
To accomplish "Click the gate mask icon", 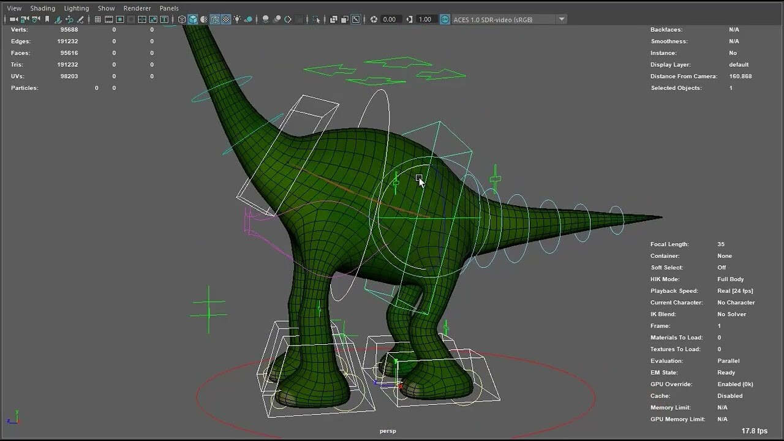I will (130, 19).
